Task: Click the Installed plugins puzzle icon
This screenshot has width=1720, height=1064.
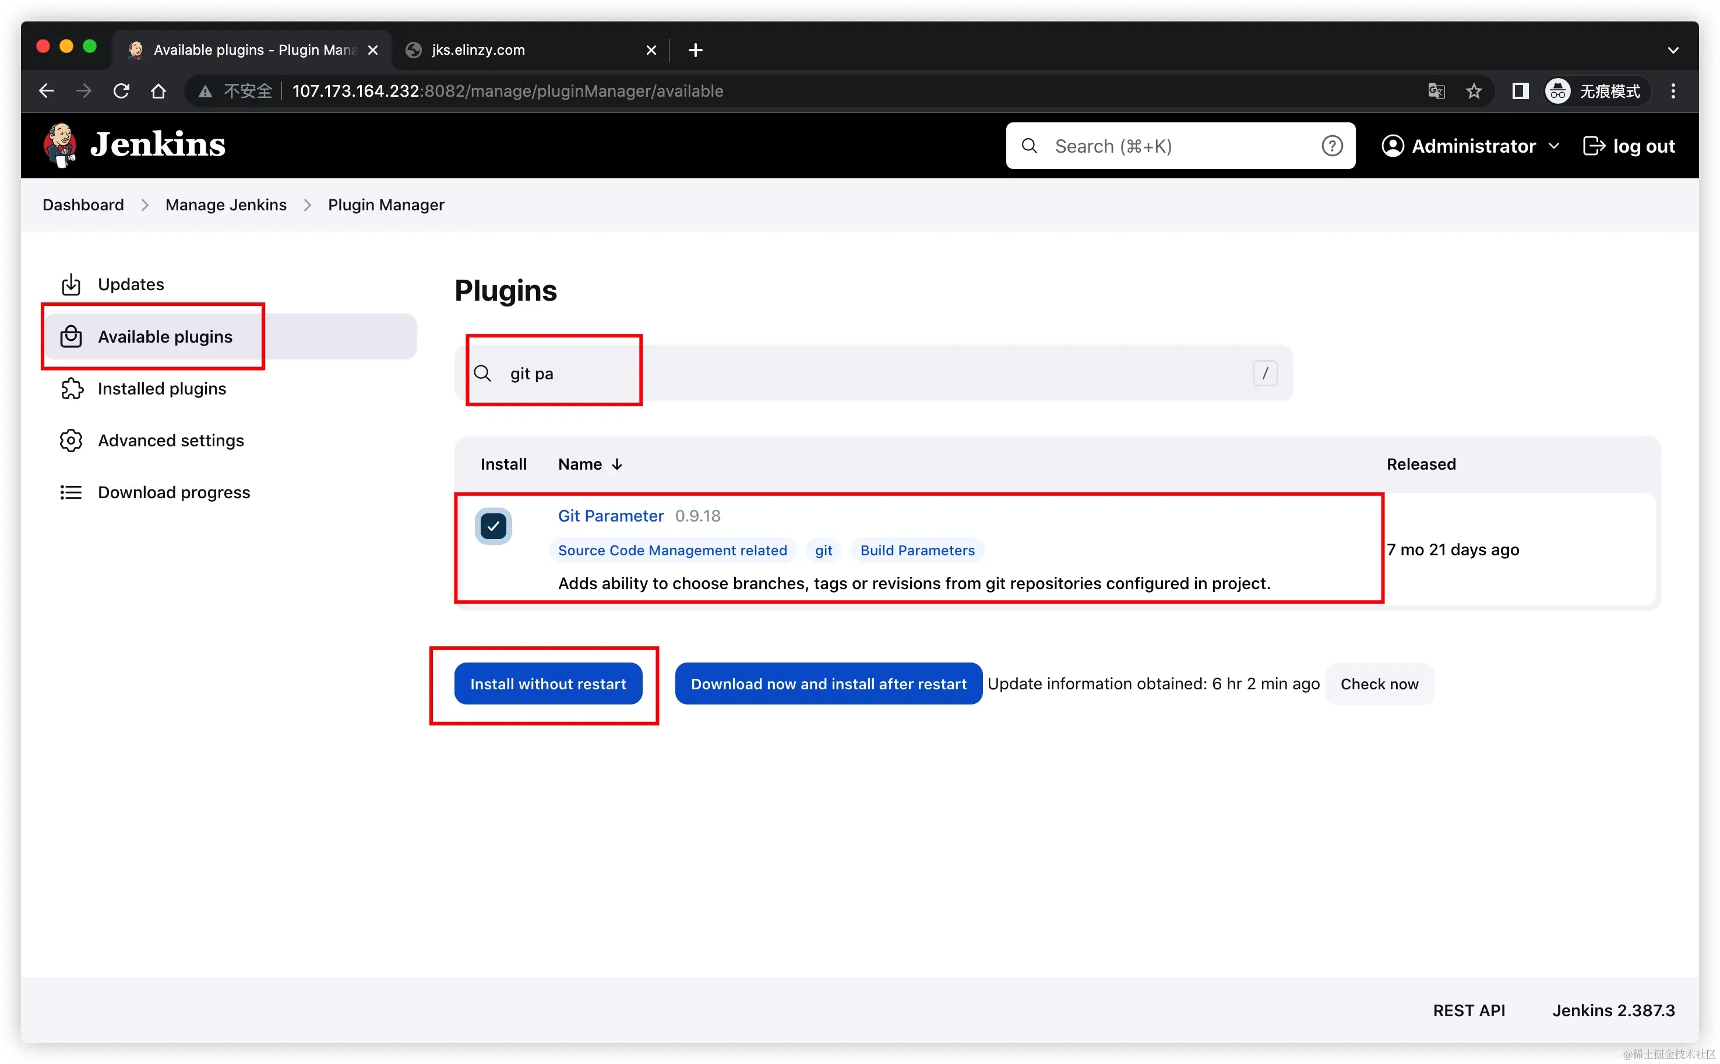Action: (72, 389)
